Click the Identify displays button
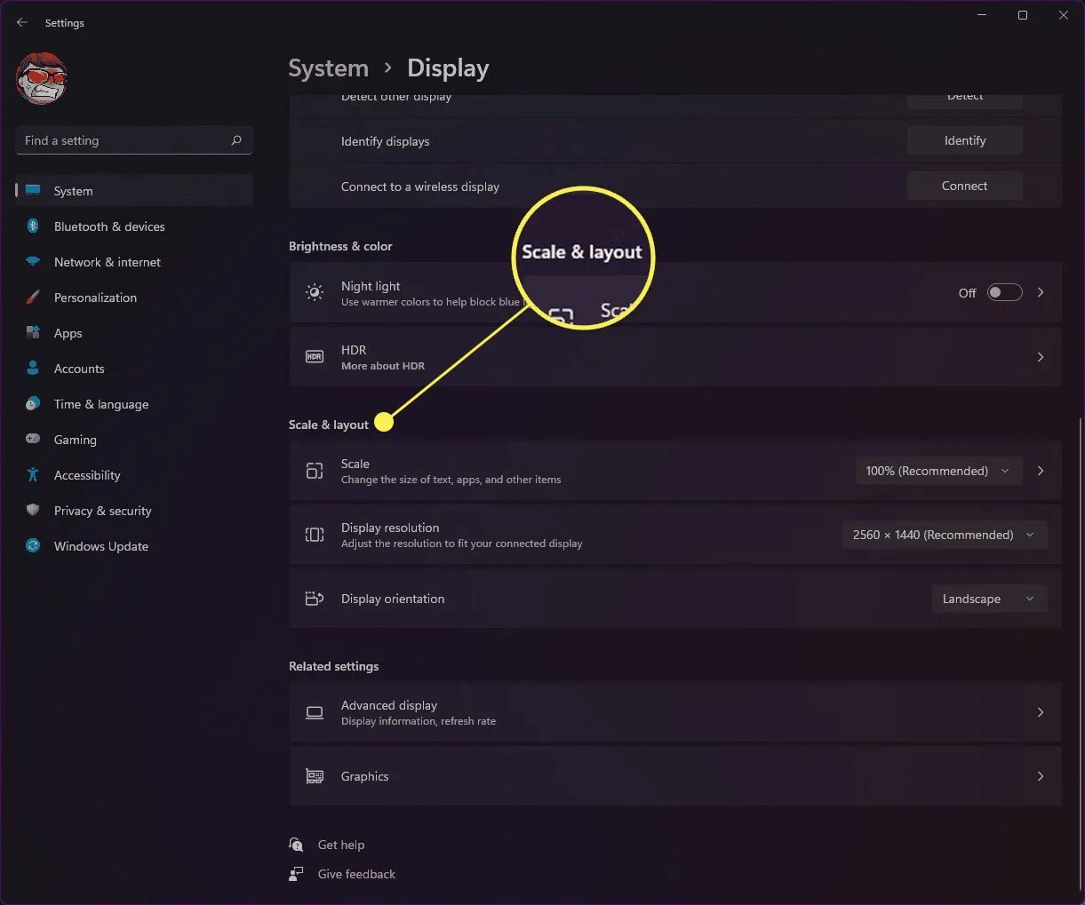This screenshot has width=1085, height=905. [x=964, y=140]
